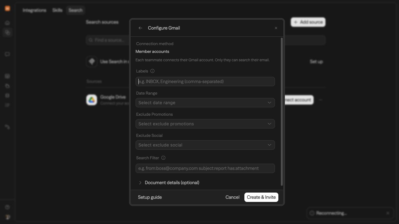The width and height of the screenshot is (399, 224).
Task: Click Set up for Use Search
Action: 316,62
